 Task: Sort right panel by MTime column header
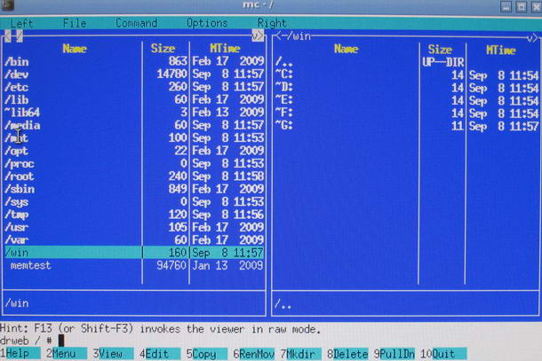pos(500,50)
